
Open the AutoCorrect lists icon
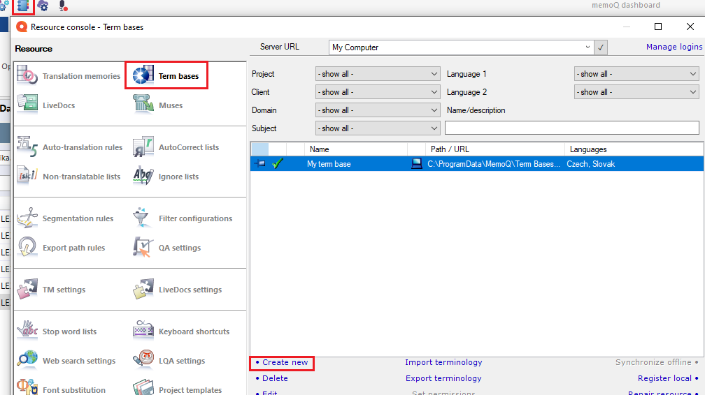click(x=143, y=147)
